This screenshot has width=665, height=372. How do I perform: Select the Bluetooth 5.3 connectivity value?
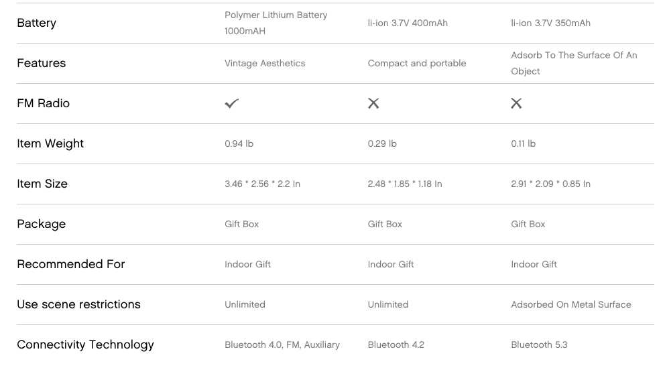(x=539, y=345)
